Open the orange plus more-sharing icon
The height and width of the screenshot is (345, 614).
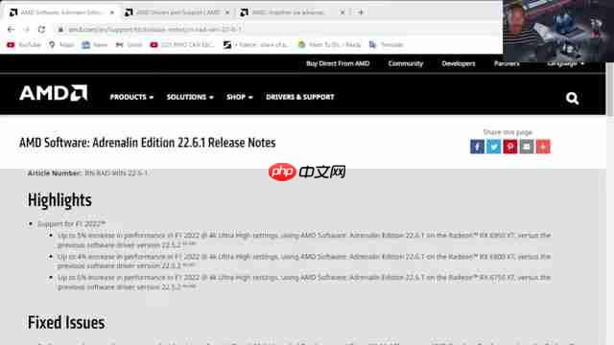click(x=543, y=147)
